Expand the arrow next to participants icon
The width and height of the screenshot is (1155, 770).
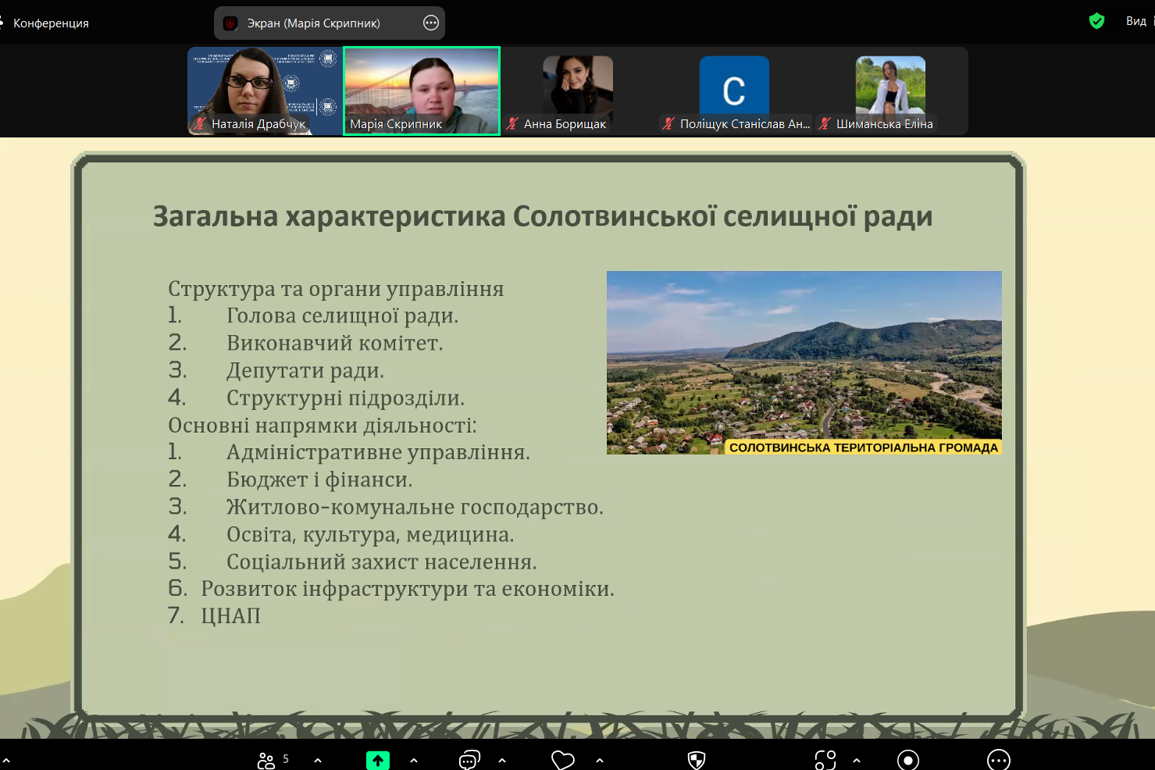pos(318,760)
